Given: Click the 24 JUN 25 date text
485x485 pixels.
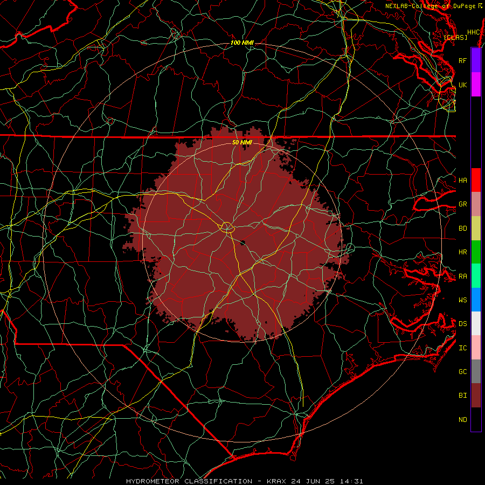Looking at the screenshot, I should pos(312,481).
